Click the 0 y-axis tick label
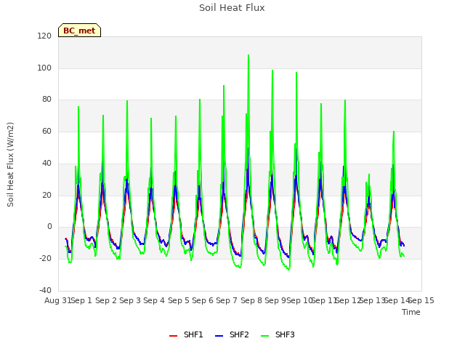This screenshot has height=349, width=465. (49, 227)
